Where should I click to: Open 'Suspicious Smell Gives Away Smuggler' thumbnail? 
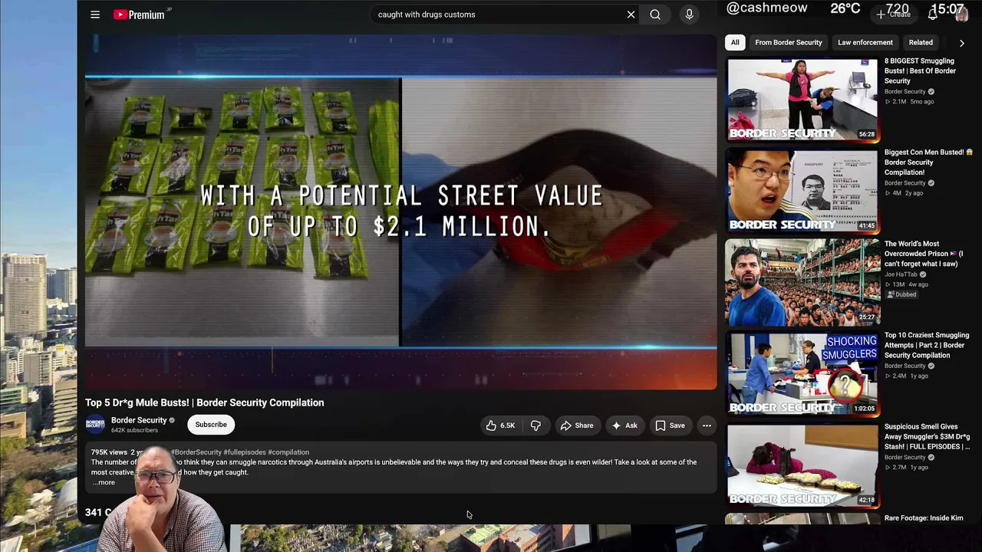click(802, 465)
